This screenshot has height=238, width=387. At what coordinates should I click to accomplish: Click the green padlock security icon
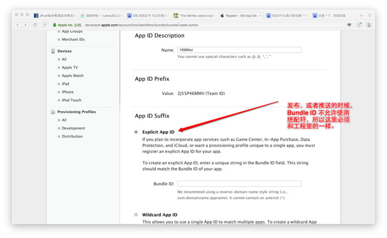(x=55, y=25)
